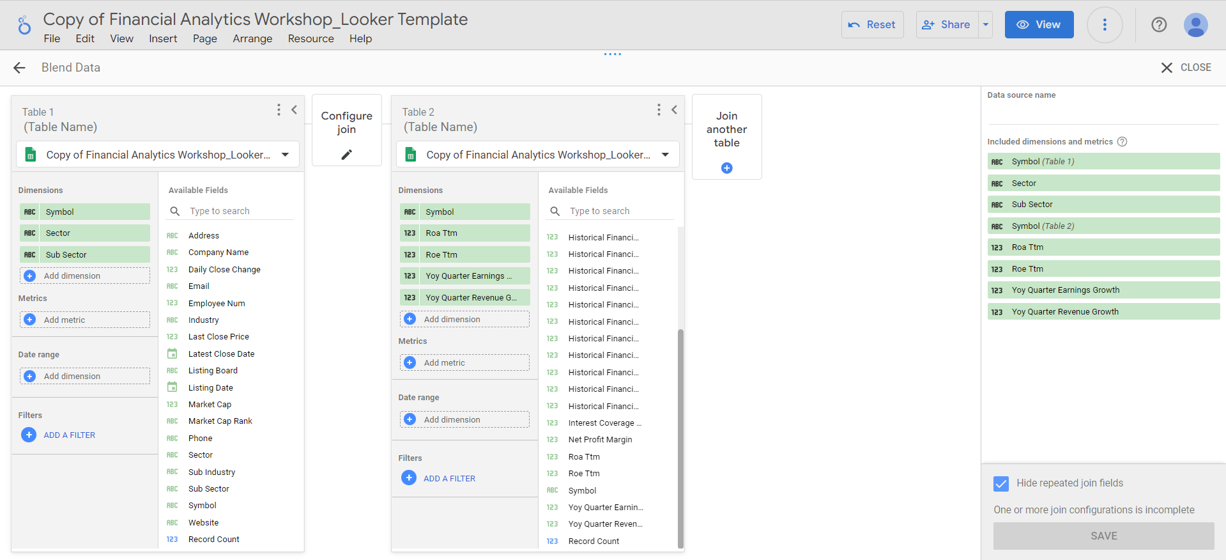Switch to View mode

pyautogui.click(x=1039, y=25)
